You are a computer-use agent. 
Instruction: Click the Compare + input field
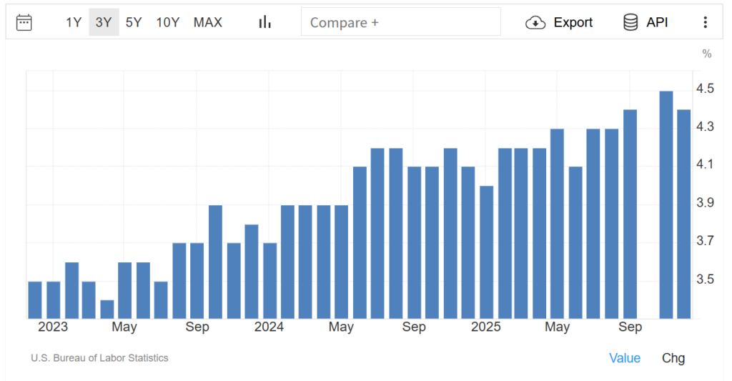click(400, 22)
